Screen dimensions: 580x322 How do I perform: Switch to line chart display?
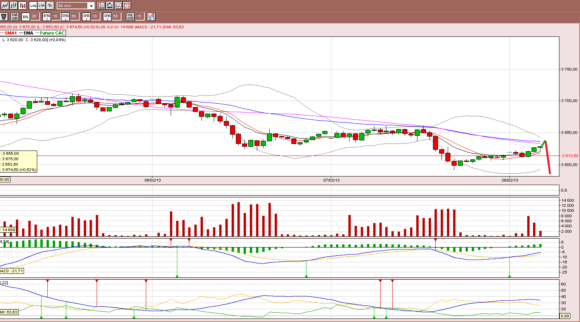click(x=5, y=5)
